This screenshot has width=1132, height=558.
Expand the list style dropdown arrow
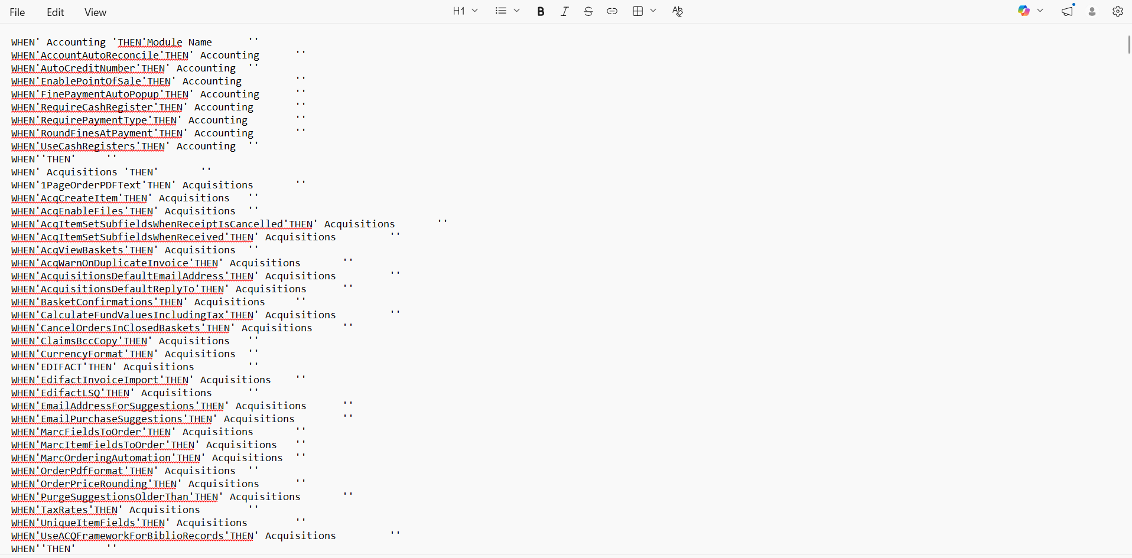click(x=517, y=11)
